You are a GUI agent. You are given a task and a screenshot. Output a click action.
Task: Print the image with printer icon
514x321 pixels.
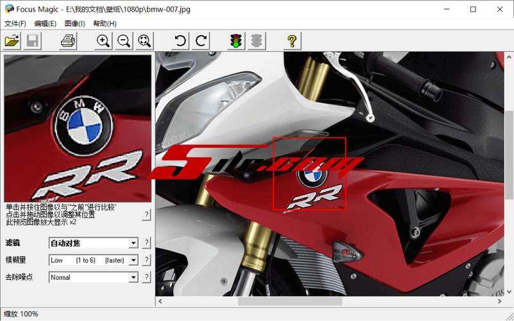68,41
